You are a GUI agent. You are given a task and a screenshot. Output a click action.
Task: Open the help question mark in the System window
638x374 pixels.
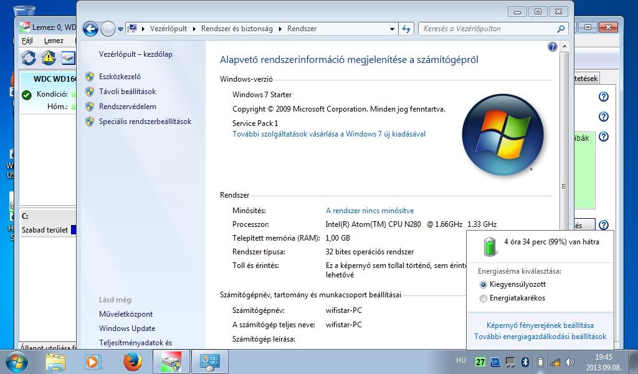click(553, 47)
